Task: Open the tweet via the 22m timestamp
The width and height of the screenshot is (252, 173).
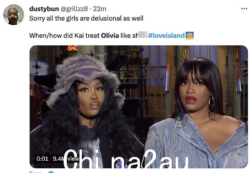Action: pos(100,9)
